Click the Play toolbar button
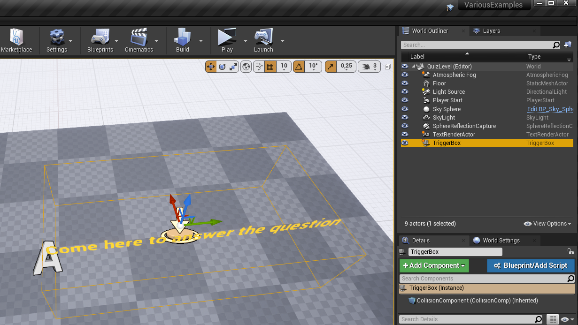 (227, 40)
